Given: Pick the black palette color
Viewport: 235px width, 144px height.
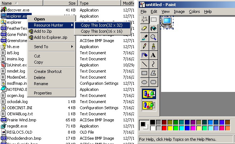Looking at the screenshot, I should pos(153,122).
